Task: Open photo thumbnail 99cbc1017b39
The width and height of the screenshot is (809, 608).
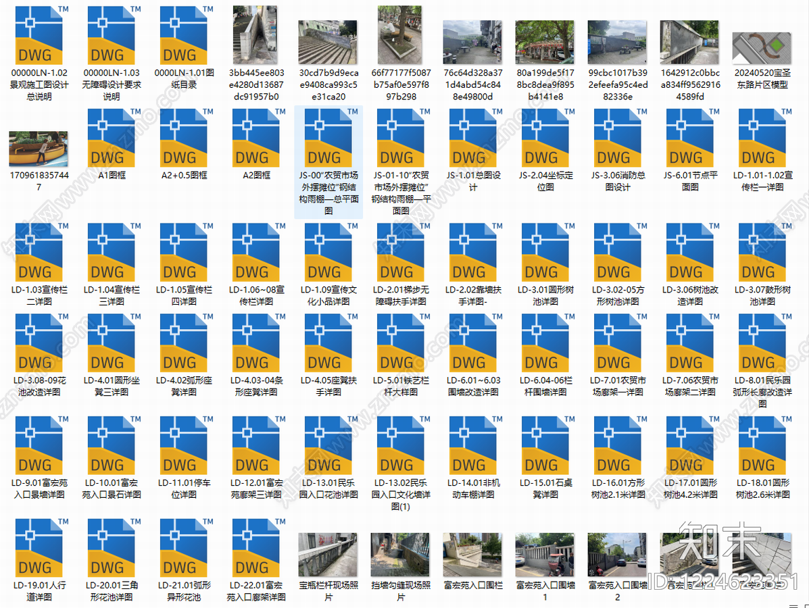Action: point(617,43)
